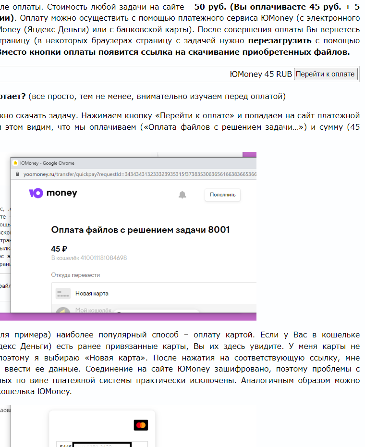Open the ЮMoney screenshot image
This screenshot has width=365, height=447.
point(128,236)
